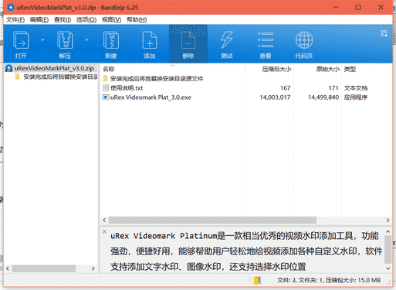
Task: Click the 应用程序 type cell
Action: pyautogui.click(x=356, y=97)
